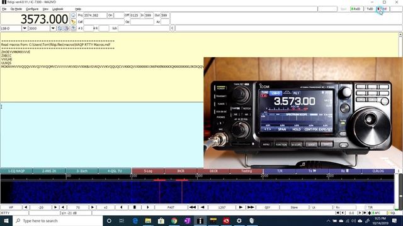Click macro button 1-CQ NAQP
This screenshot has width=403, height=226.
click(x=16, y=171)
